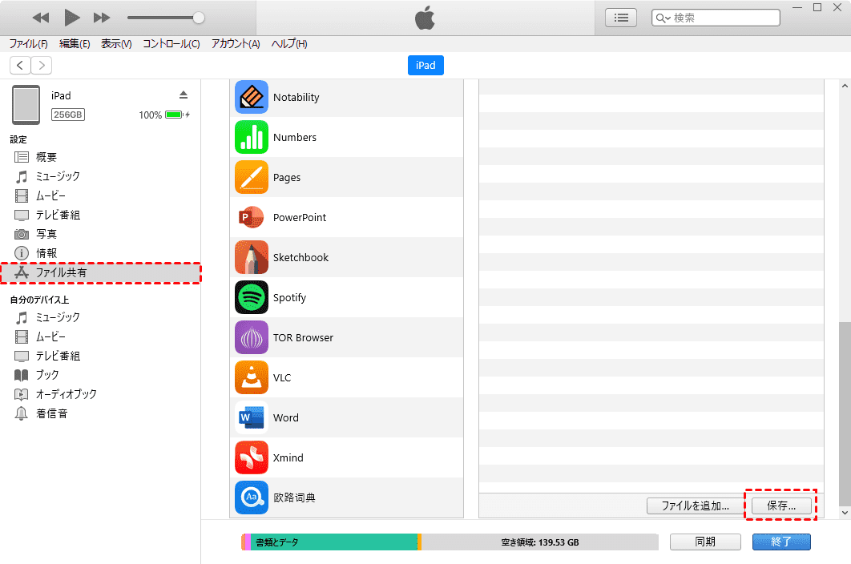Toggle the list view button
851x564 pixels.
[620, 18]
